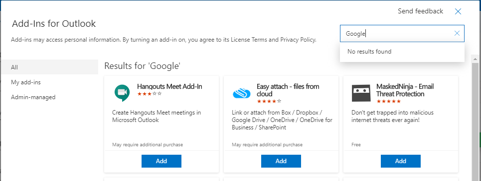The image size is (481, 181).
Task: Close the Add-Ins dialog
Action: pos(458,11)
